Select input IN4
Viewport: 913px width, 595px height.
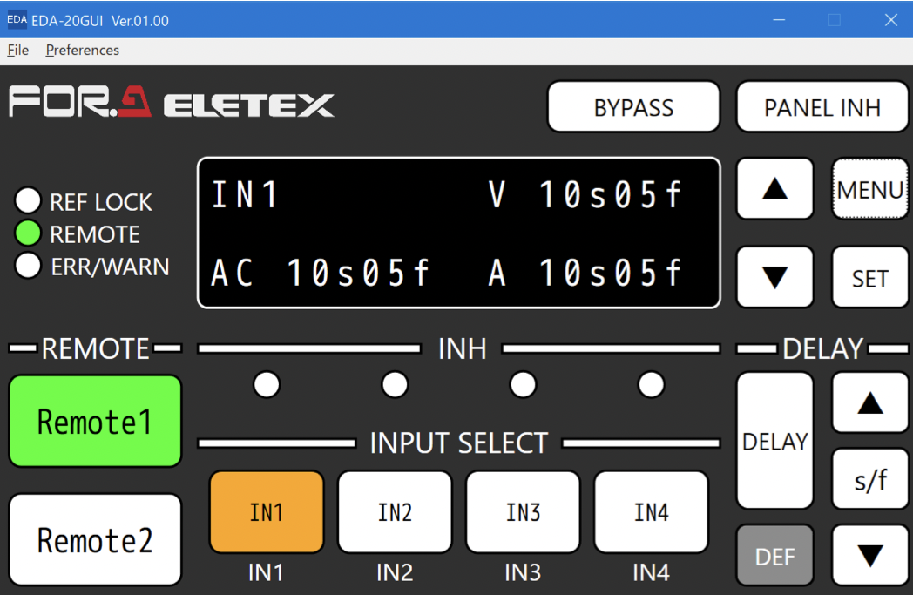pyautogui.click(x=651, y=512)
